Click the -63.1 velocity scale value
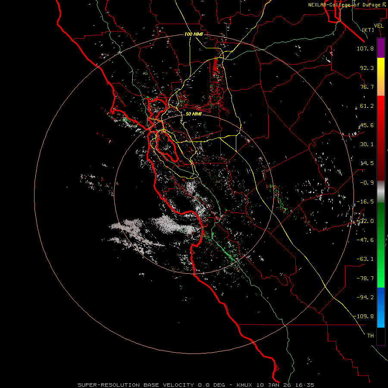388x388 pixels. point(365,259)
